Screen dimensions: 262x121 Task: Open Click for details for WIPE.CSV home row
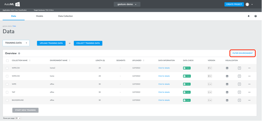[x=164, y=76]
